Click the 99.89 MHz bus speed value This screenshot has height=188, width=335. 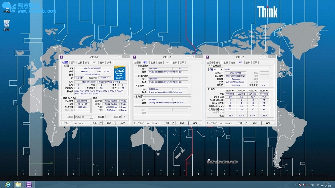coord(82,107)
